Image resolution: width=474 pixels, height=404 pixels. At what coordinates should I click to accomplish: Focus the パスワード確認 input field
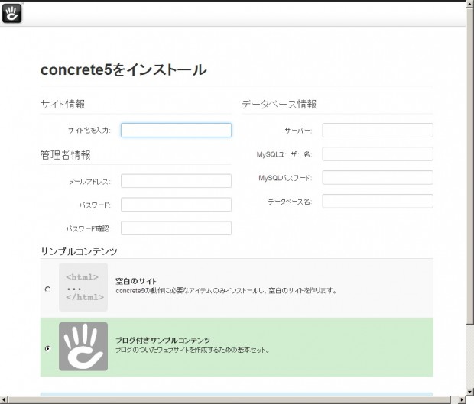point(177,228)
